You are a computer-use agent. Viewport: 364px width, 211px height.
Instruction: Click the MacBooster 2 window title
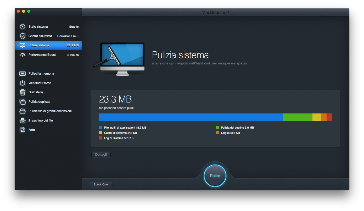coord(215,13)
